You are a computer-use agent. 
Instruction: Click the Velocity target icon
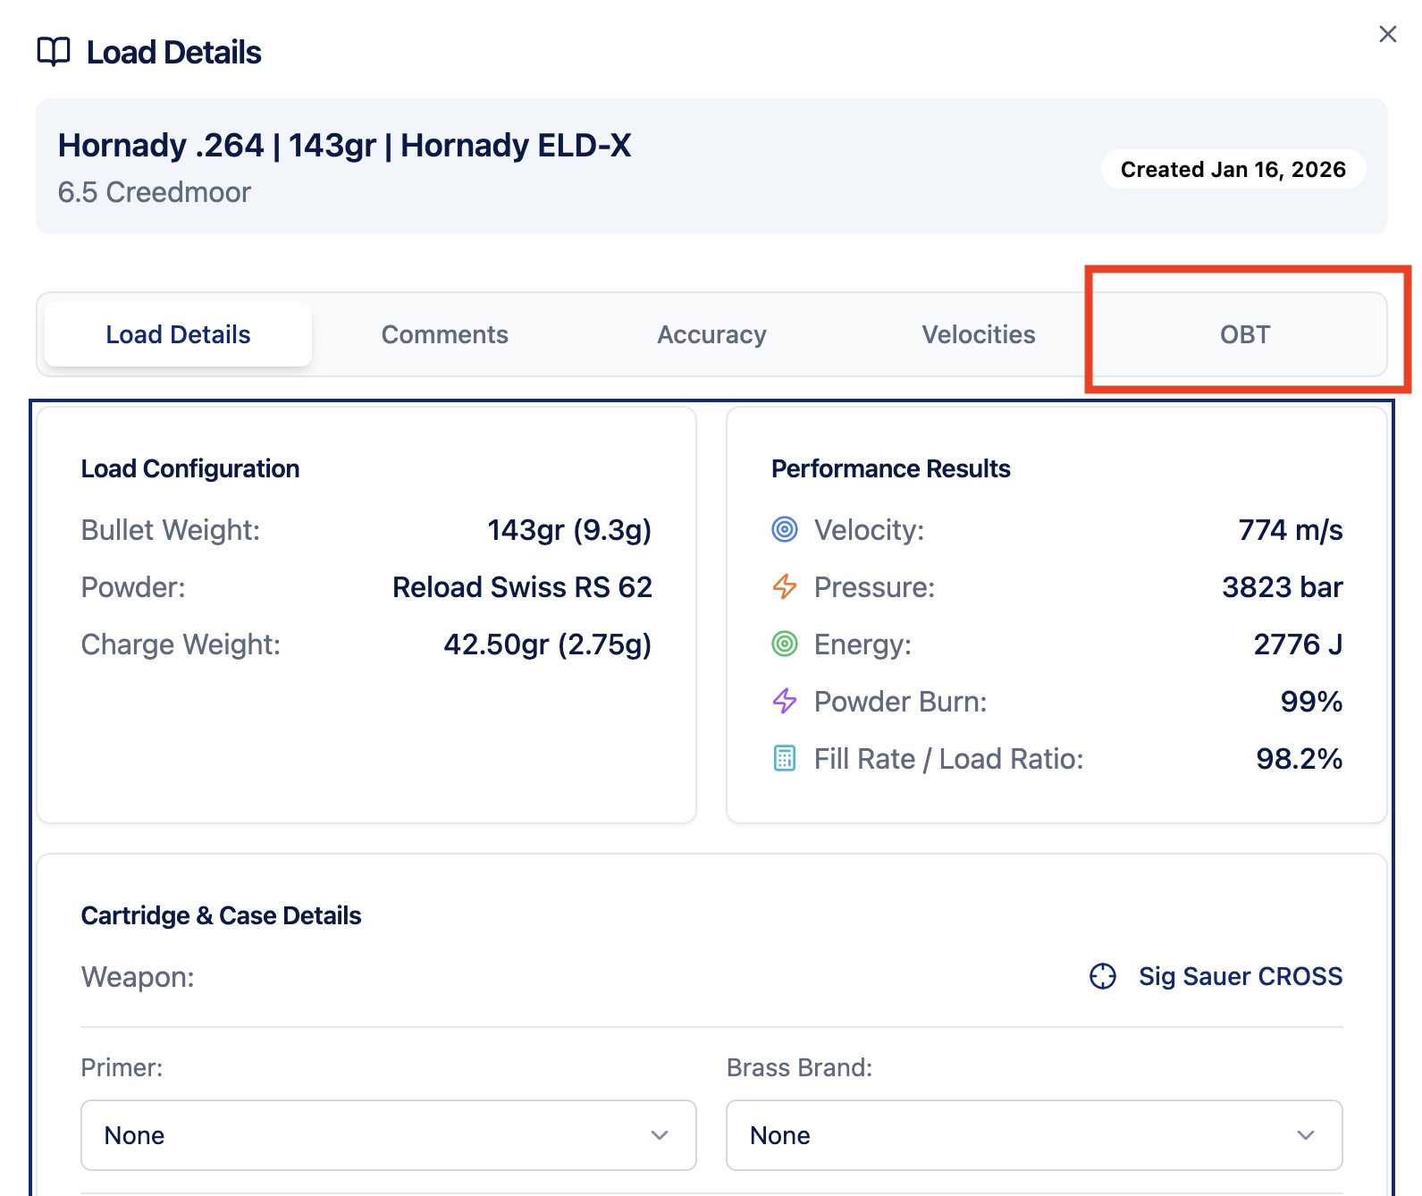[784, 530]
